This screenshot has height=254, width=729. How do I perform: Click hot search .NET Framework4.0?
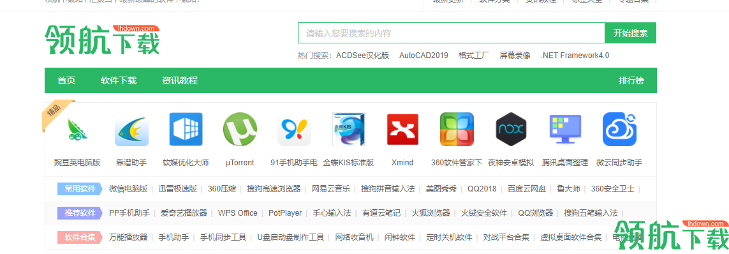coord(575,56)
